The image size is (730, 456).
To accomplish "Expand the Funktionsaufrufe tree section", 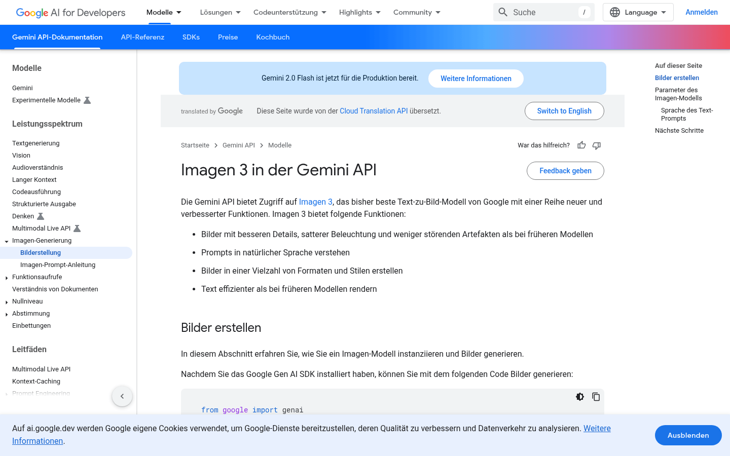I will (7, 278).
